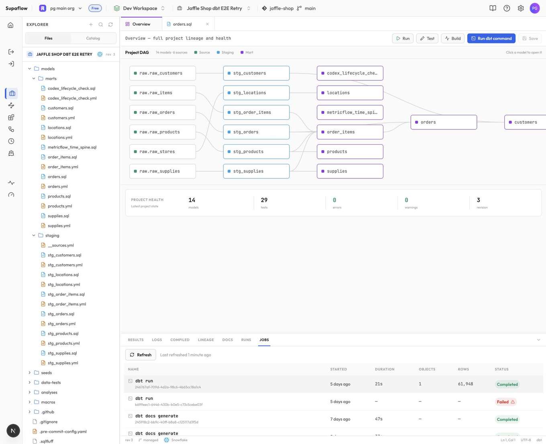Screen dimensions: 546x444
Task: Click the export arrow icon in sidebar
Action: click(x=11, y=52)
